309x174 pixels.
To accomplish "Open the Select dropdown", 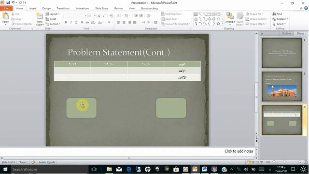I will point(279,24).
